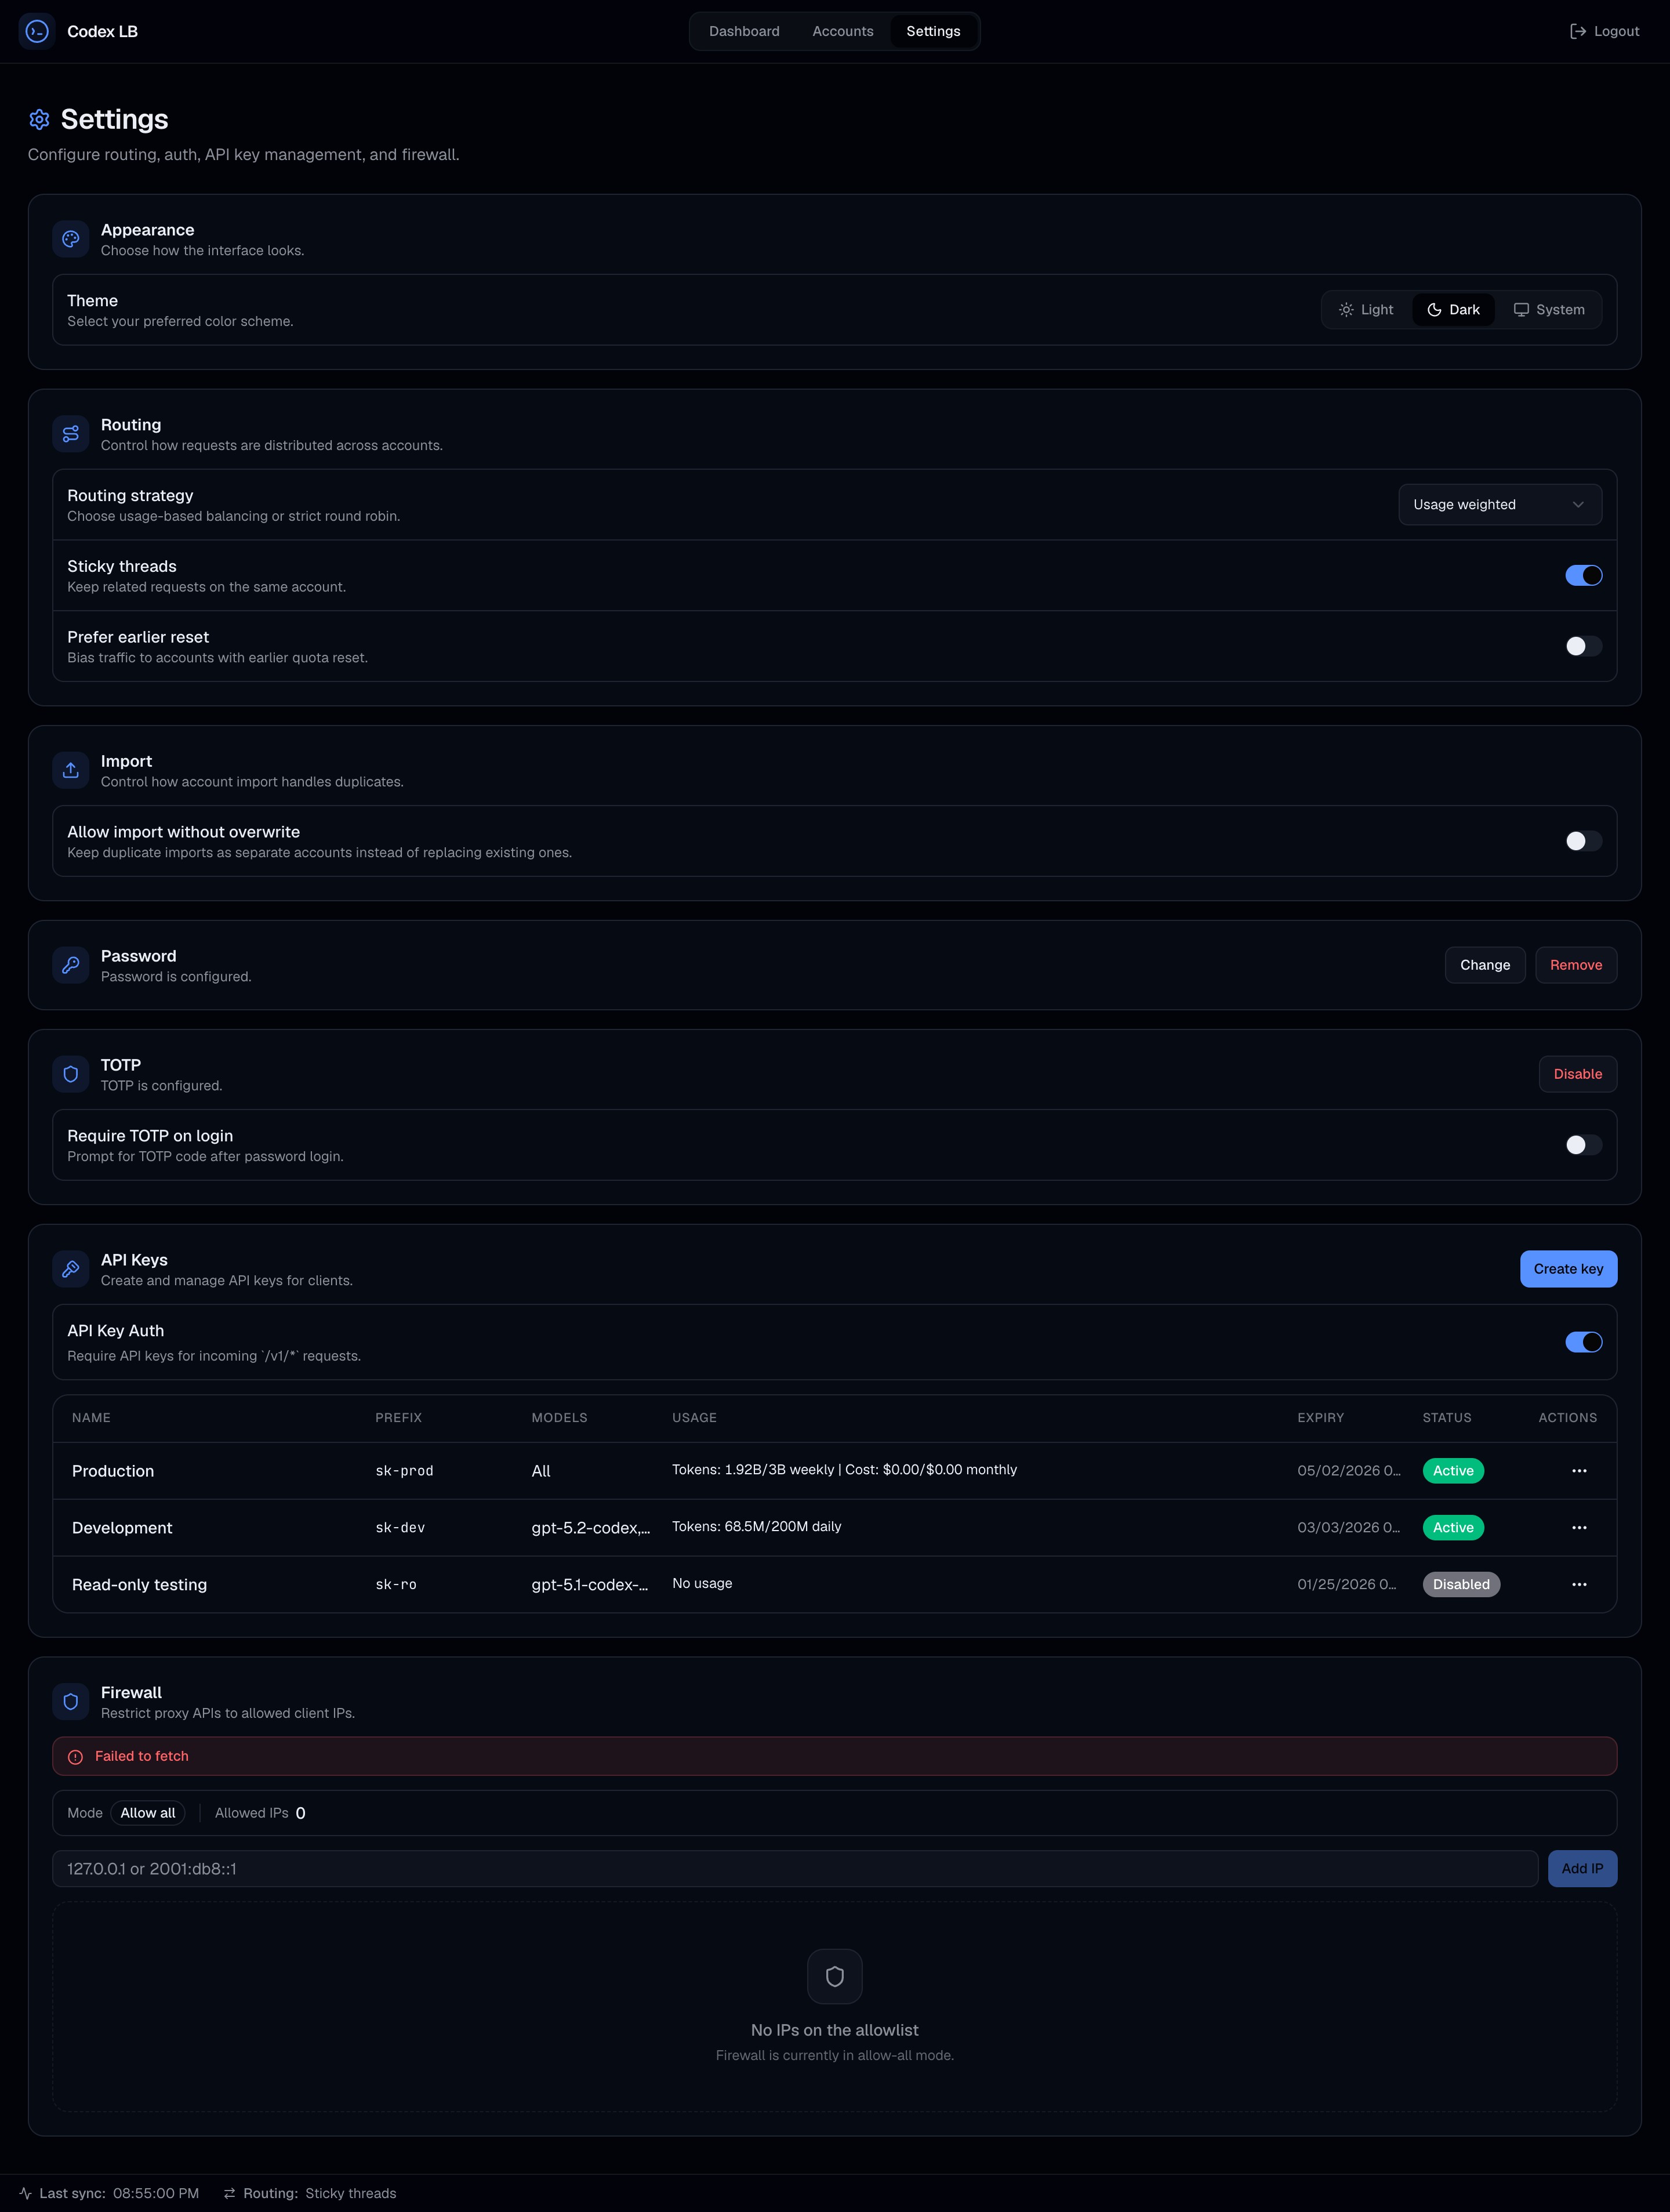Image resolution: width=1670 pixels, height=2212 pixels.
Task: Click the IP address input field
Action: [795, 1869]
